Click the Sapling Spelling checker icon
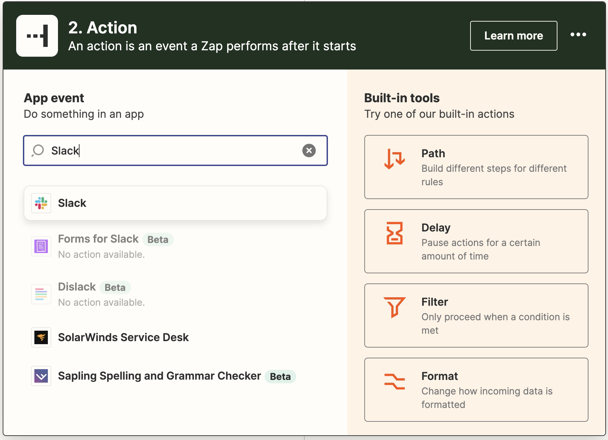608x440 pixels. point(41,376)
